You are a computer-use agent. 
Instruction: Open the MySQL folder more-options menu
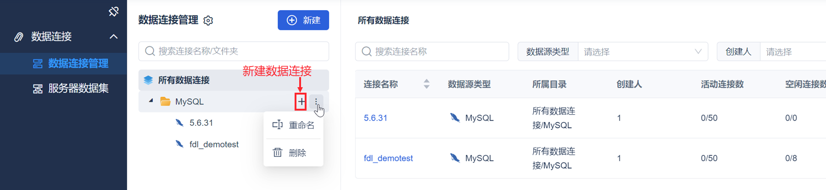[x=316, y=101]
